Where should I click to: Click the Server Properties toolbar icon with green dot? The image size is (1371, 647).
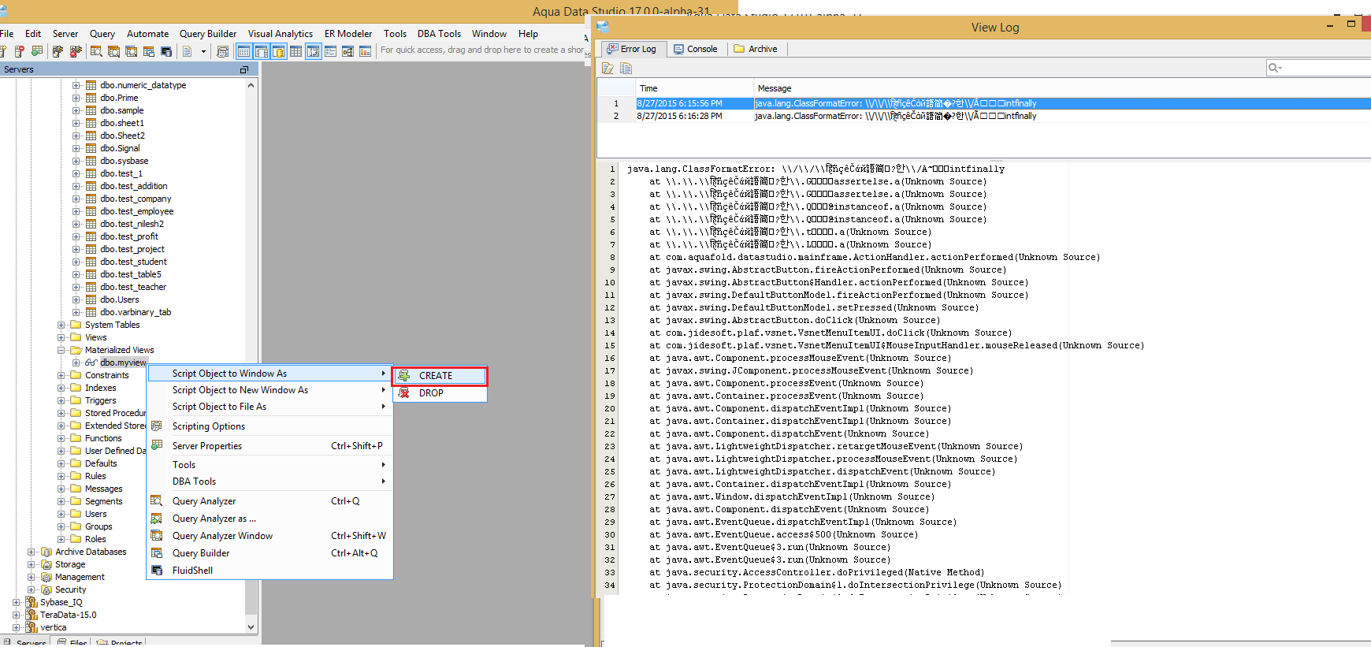click(x=37, y=51)
